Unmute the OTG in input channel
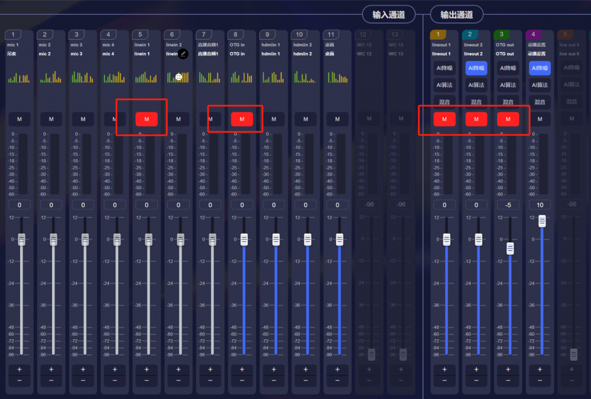Screen dimensions: 591x399 click(242, 119)
